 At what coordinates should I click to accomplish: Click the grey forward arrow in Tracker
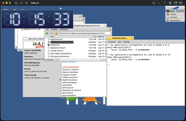pyautogui.click(x=52, y=33)
